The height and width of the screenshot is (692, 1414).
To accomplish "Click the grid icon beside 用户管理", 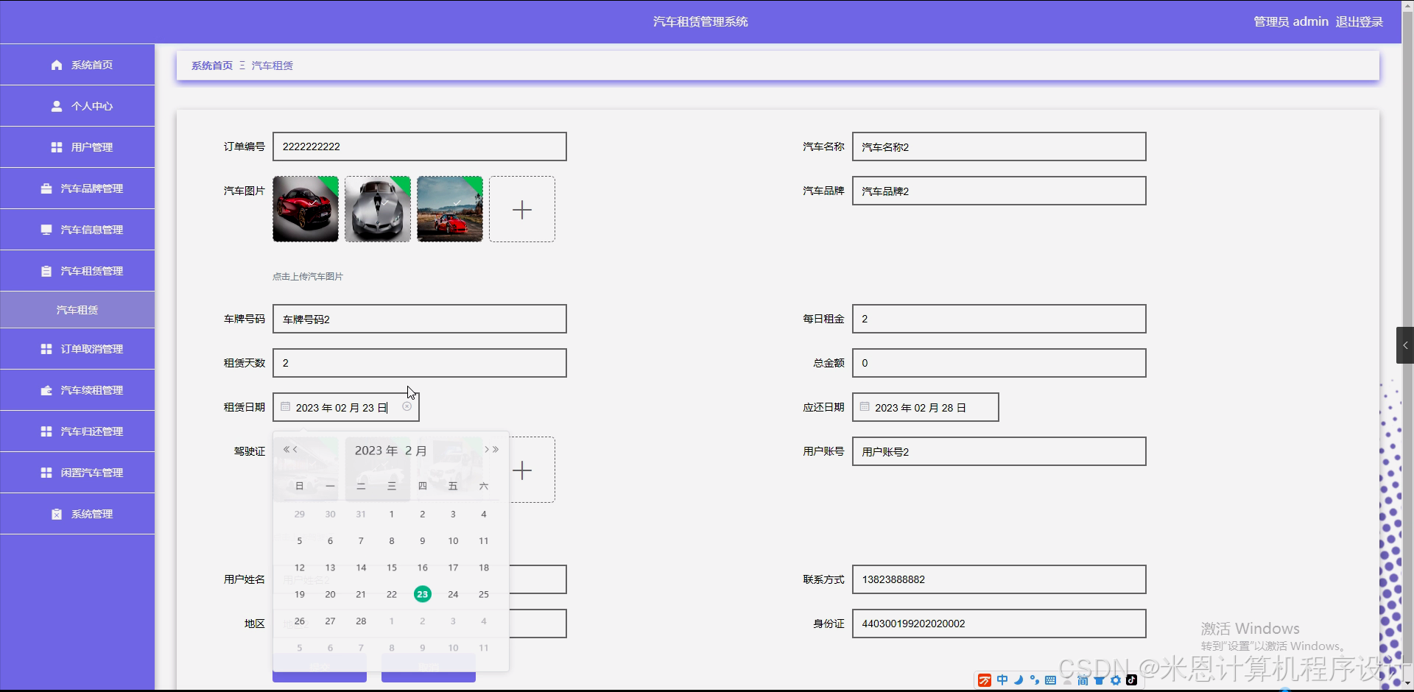I will point(56,147).
